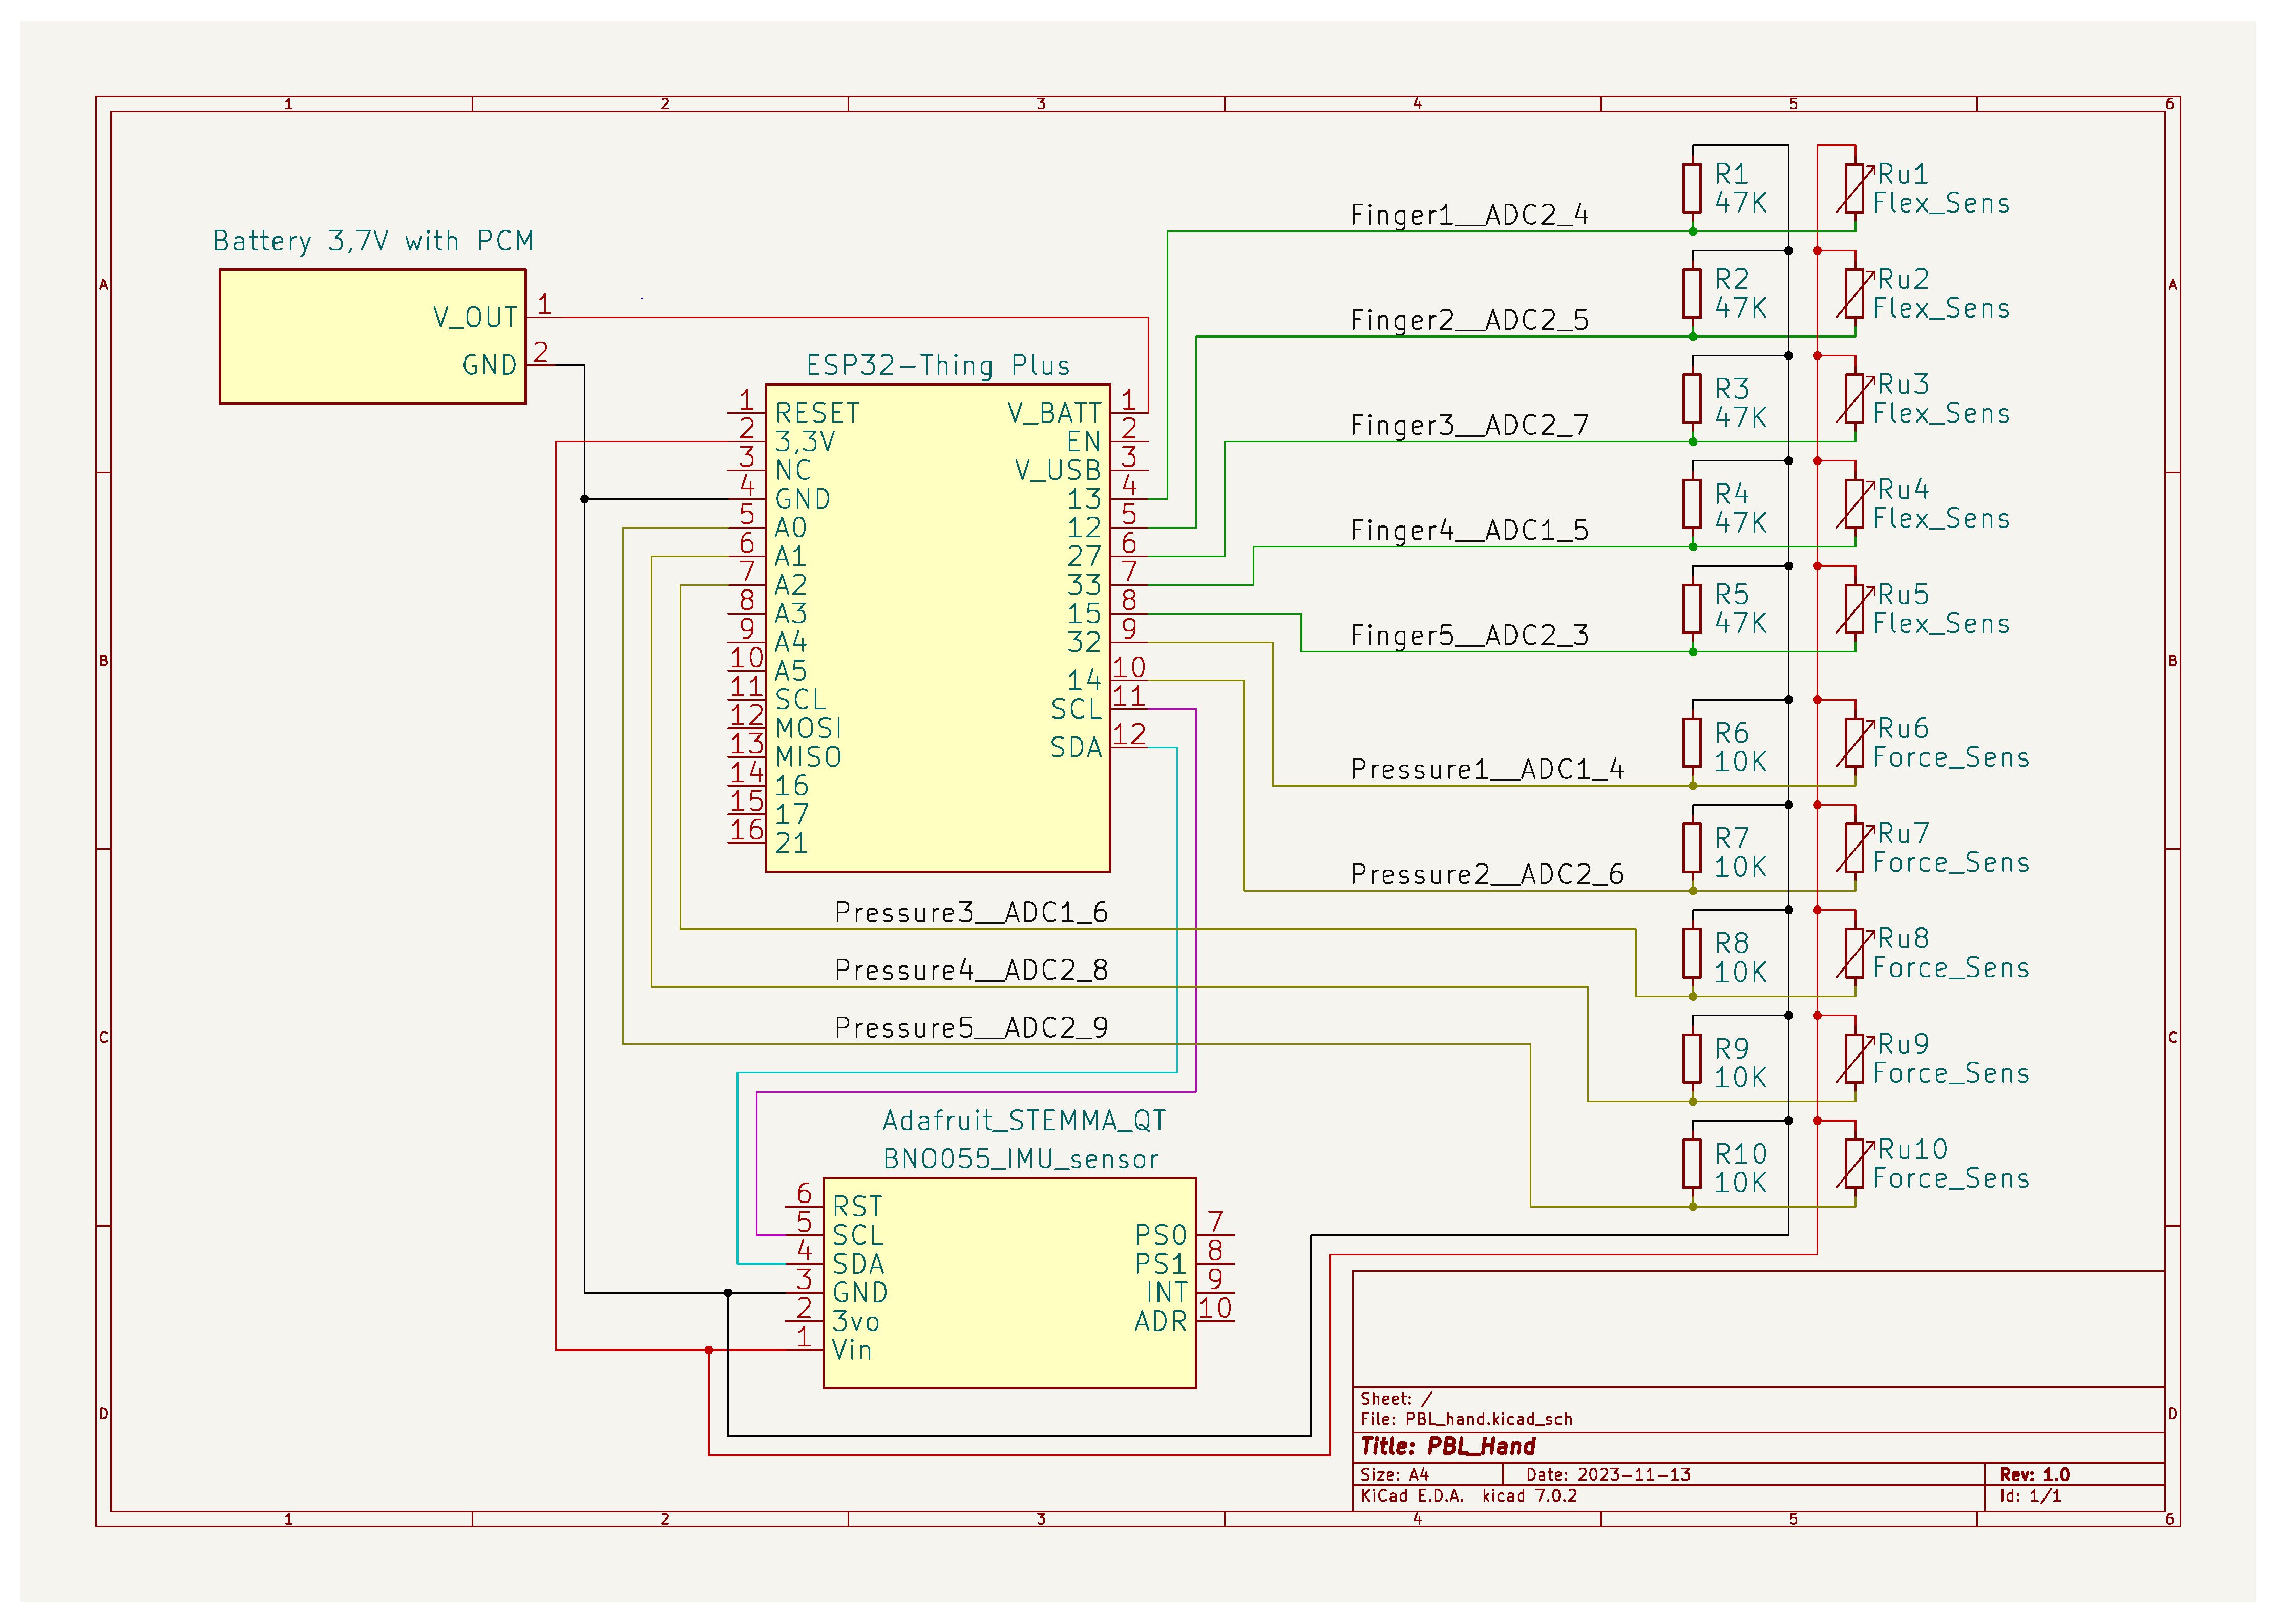Click the Ru4 Flex_Sens variable resistor symbol
This screenshot has width=2276, height=1624.
click(1854, 504)
